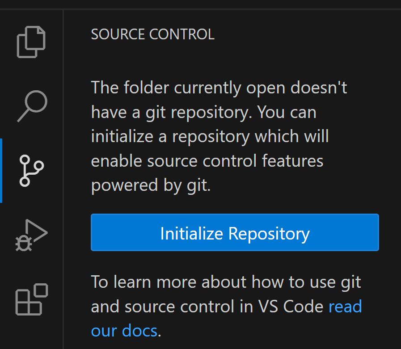The image size is (401, 349).
Task: Click the 'To learn more about' text
Action: (169, 282)
